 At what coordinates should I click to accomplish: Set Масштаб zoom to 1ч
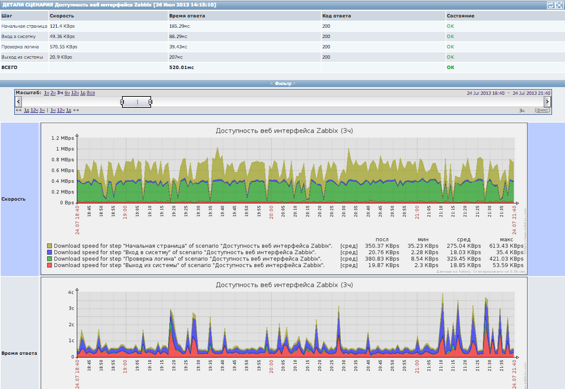pos(46,93)
